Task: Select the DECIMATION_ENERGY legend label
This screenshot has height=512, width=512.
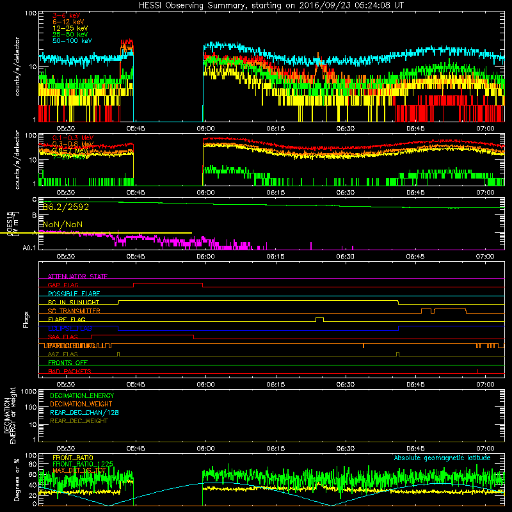Action: click(x=82, y=396)
